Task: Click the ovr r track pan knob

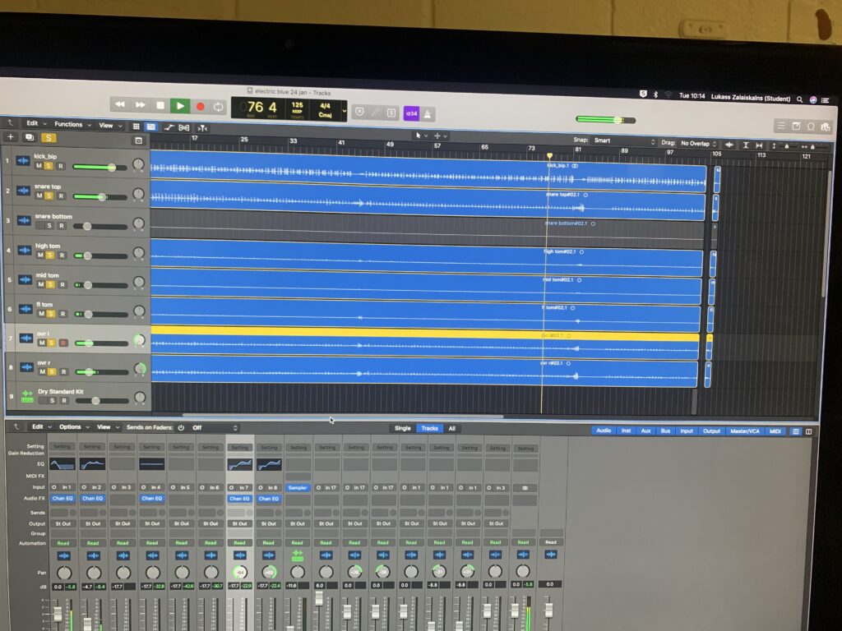Action: click(x=141, y=369)
